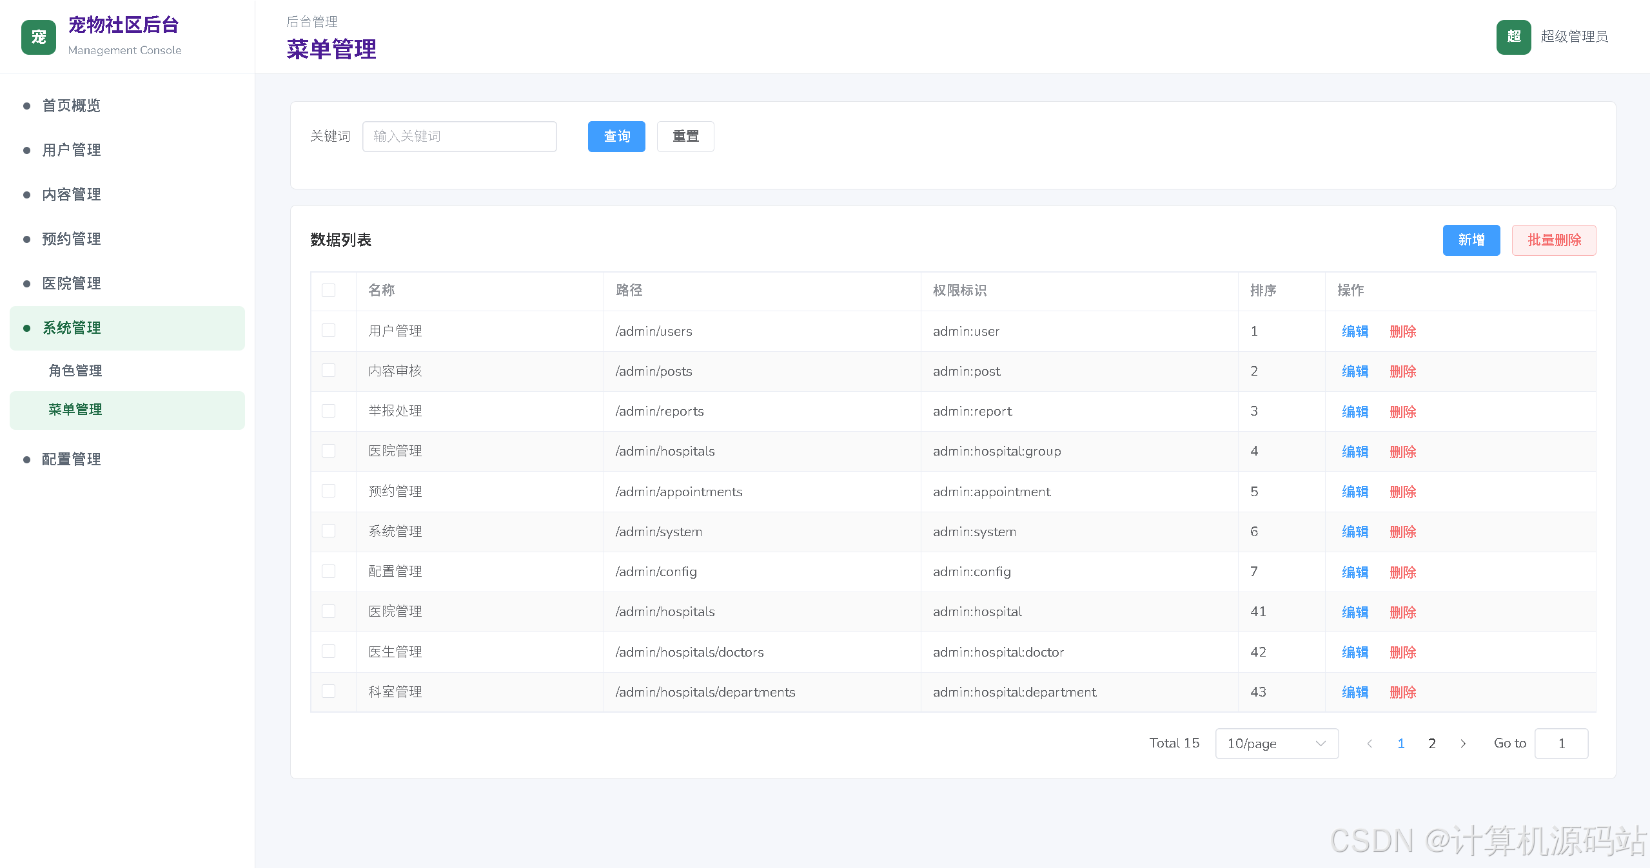1650x868 pixels.
Task: Delete the 科室管理 row
Action: [x=1402, y=692]
